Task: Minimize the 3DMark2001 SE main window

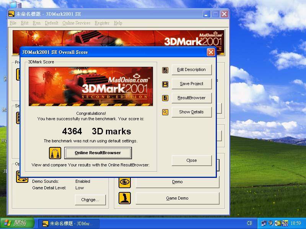Action: [206, 14]
